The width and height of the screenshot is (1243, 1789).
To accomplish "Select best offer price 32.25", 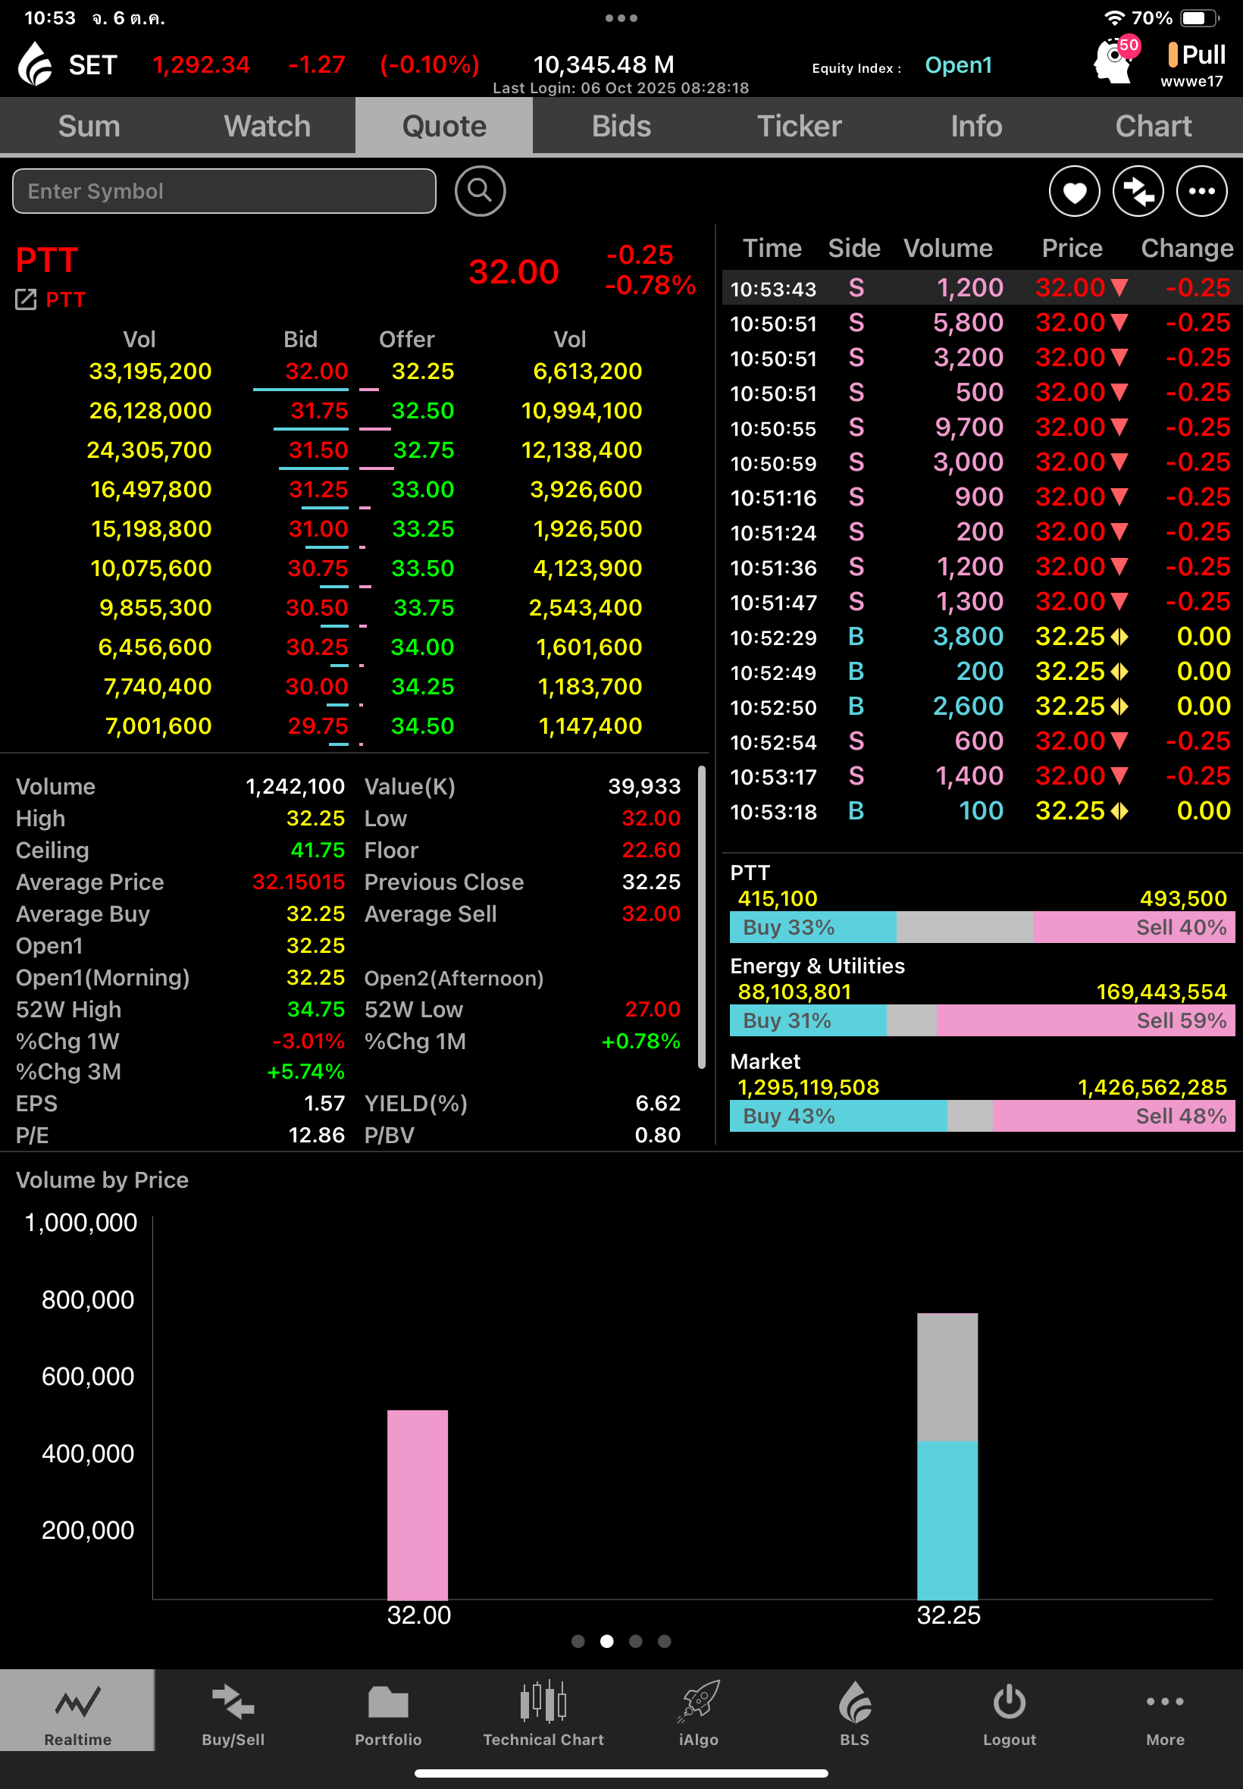I will tap(422, 371).
